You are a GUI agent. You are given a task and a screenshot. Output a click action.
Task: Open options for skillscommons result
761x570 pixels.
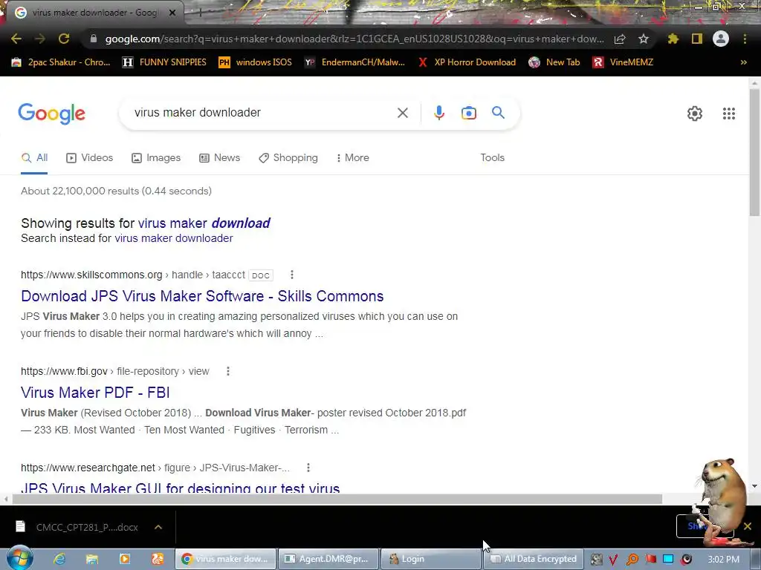pyautogui.click(x=291, y=275)
